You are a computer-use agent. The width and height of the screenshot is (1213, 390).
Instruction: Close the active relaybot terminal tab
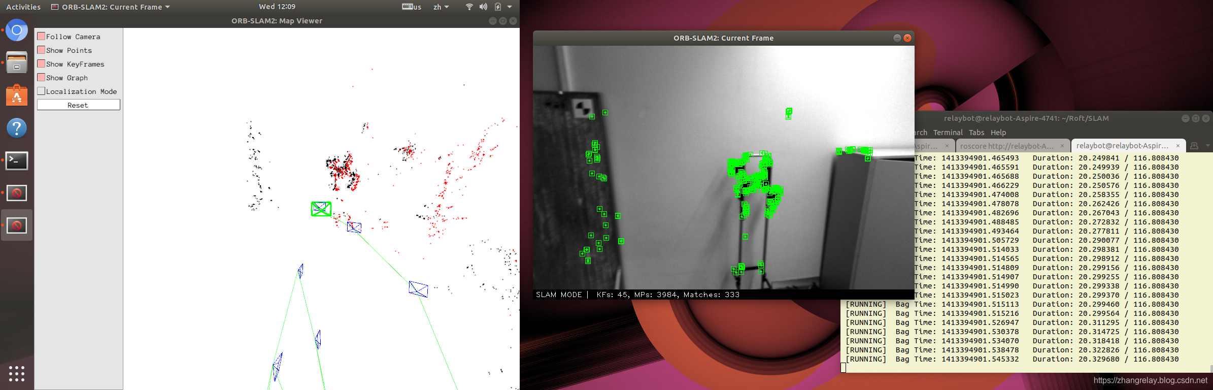1178,146
